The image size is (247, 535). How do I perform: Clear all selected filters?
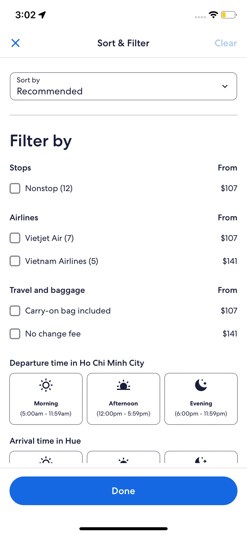click(x=226, y=43)
